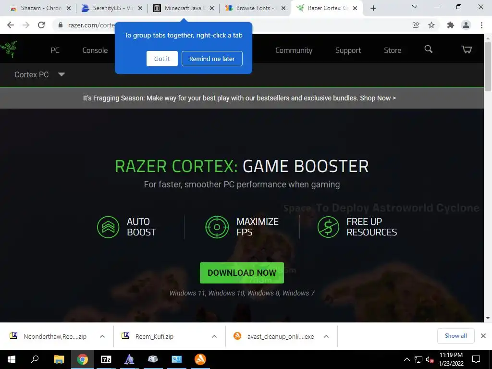The image size is (492, 369).
Task: Open the Console navigation menu
Action: 95,50
